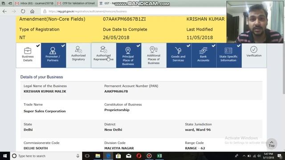Click the Details of your Business heading
The height and width of the screenshot is (160, 285).
tap(41, 77)
